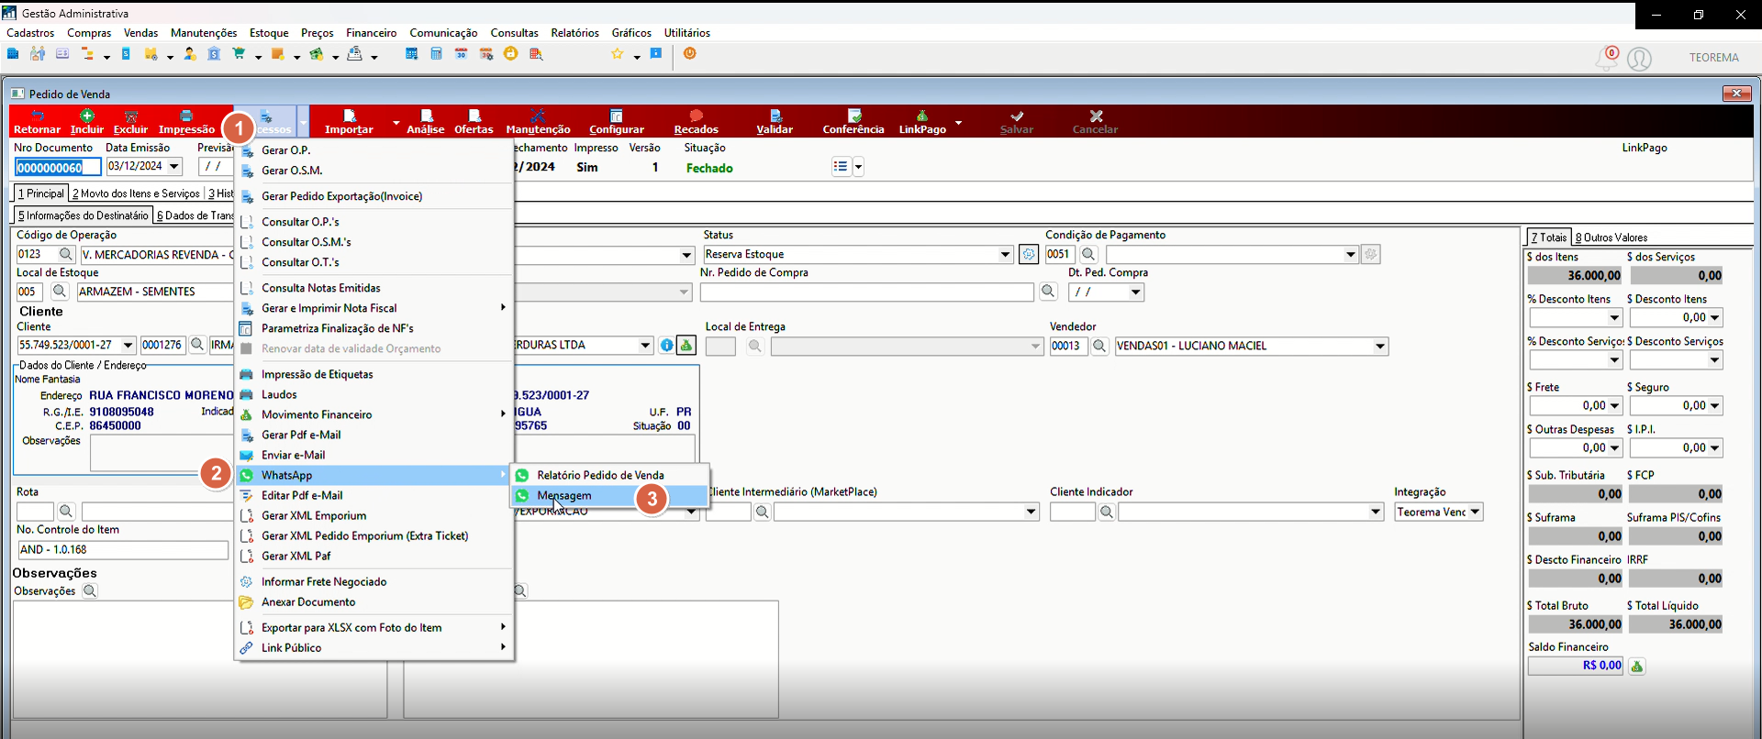
Task: Select Enviar e-Mail menu entry
Action: pos(374,455)
